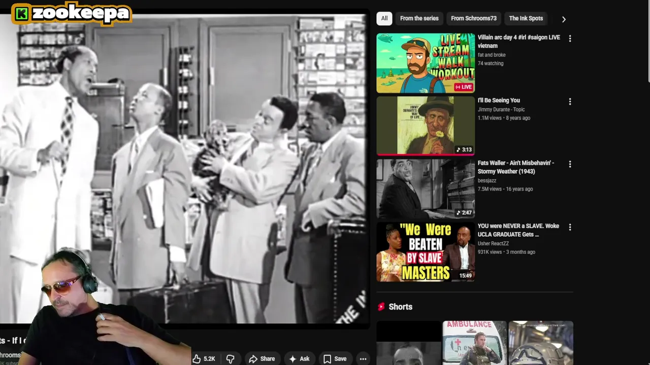The image size is (650, 365).
Task: Open options menu for YOU were NEVER a SLAVE video
Action: (x=570, y=227)
